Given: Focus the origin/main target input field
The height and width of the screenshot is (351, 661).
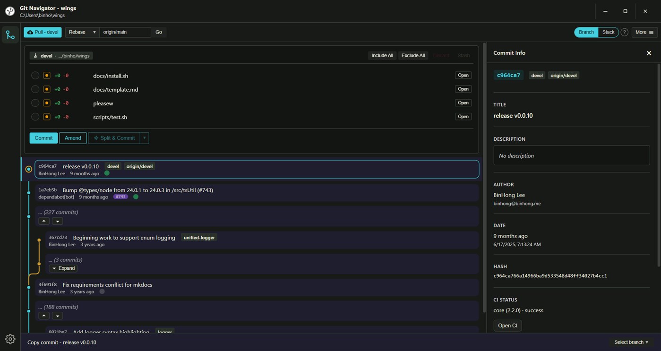Looking at the screenshot, I should click(x=125, y=32).
